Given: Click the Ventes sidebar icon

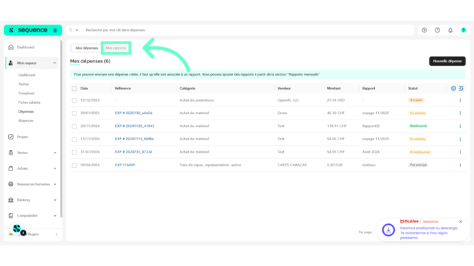Looking at the screenshot, I should tap(11, 153).
